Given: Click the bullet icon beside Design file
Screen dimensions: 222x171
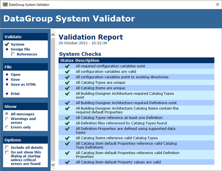Looking at the screenshot, I should tap(7, 49).
